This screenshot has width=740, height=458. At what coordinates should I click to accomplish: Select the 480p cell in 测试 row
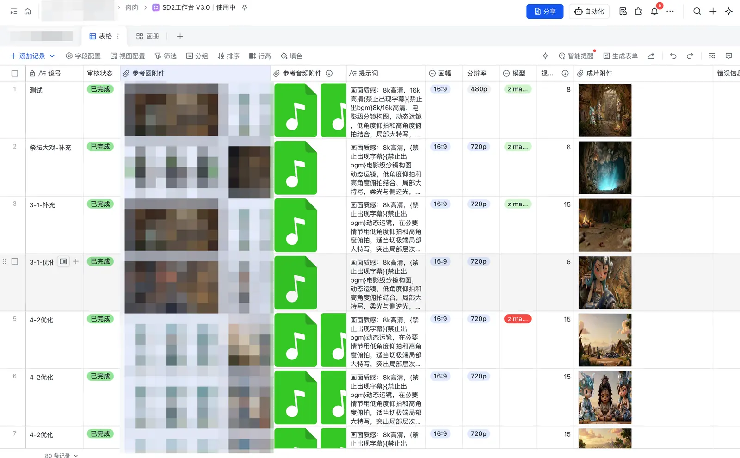(479, 89)
